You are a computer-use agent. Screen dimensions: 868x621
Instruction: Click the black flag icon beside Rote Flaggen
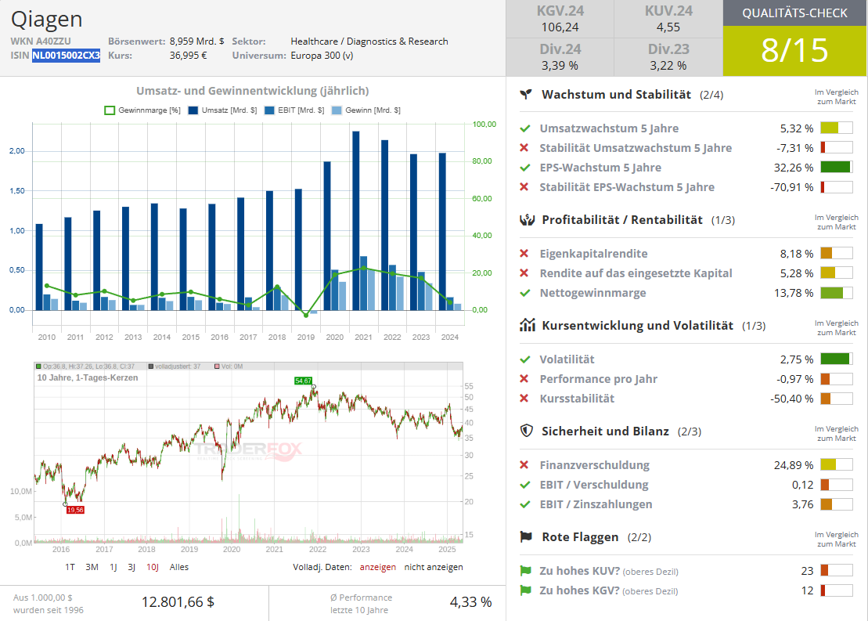click(526, 536)
